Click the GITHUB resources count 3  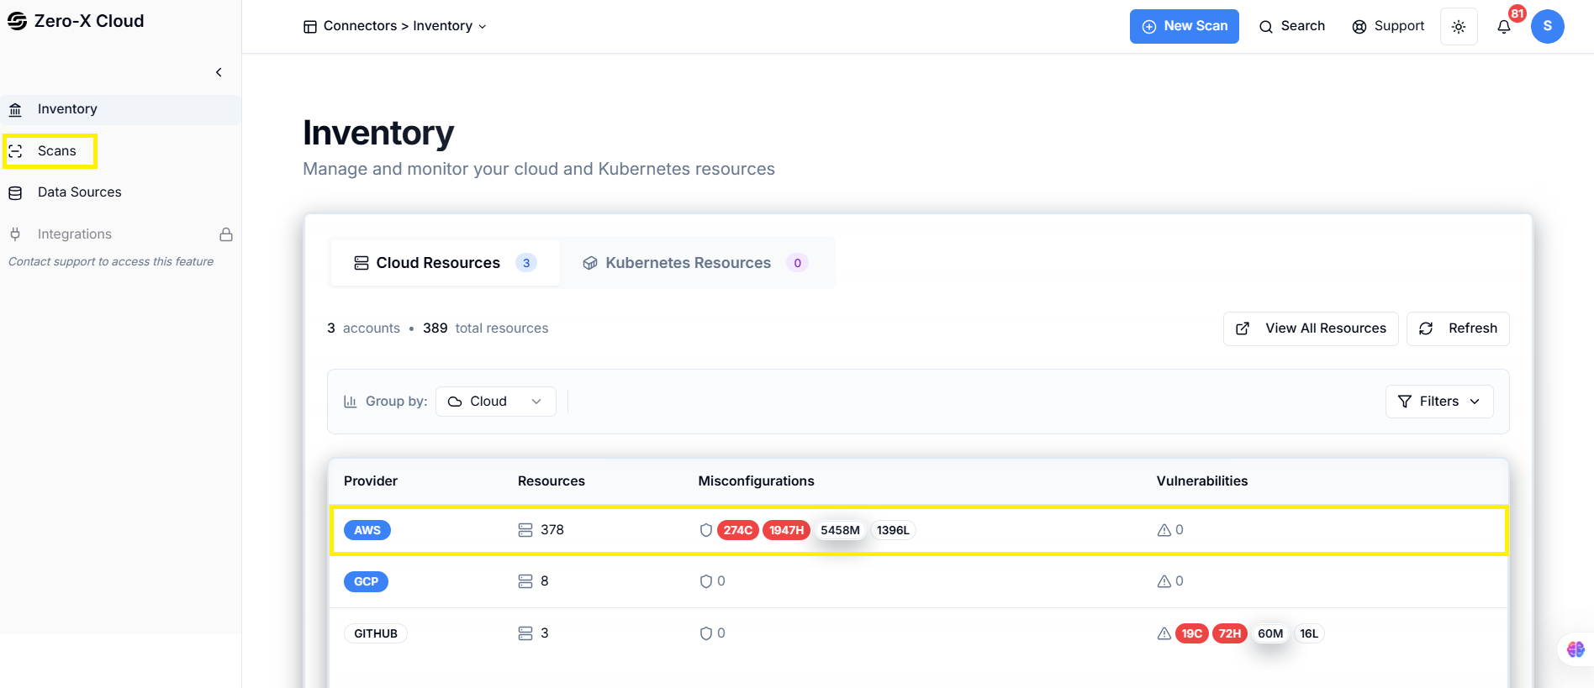tap(545, 633)
